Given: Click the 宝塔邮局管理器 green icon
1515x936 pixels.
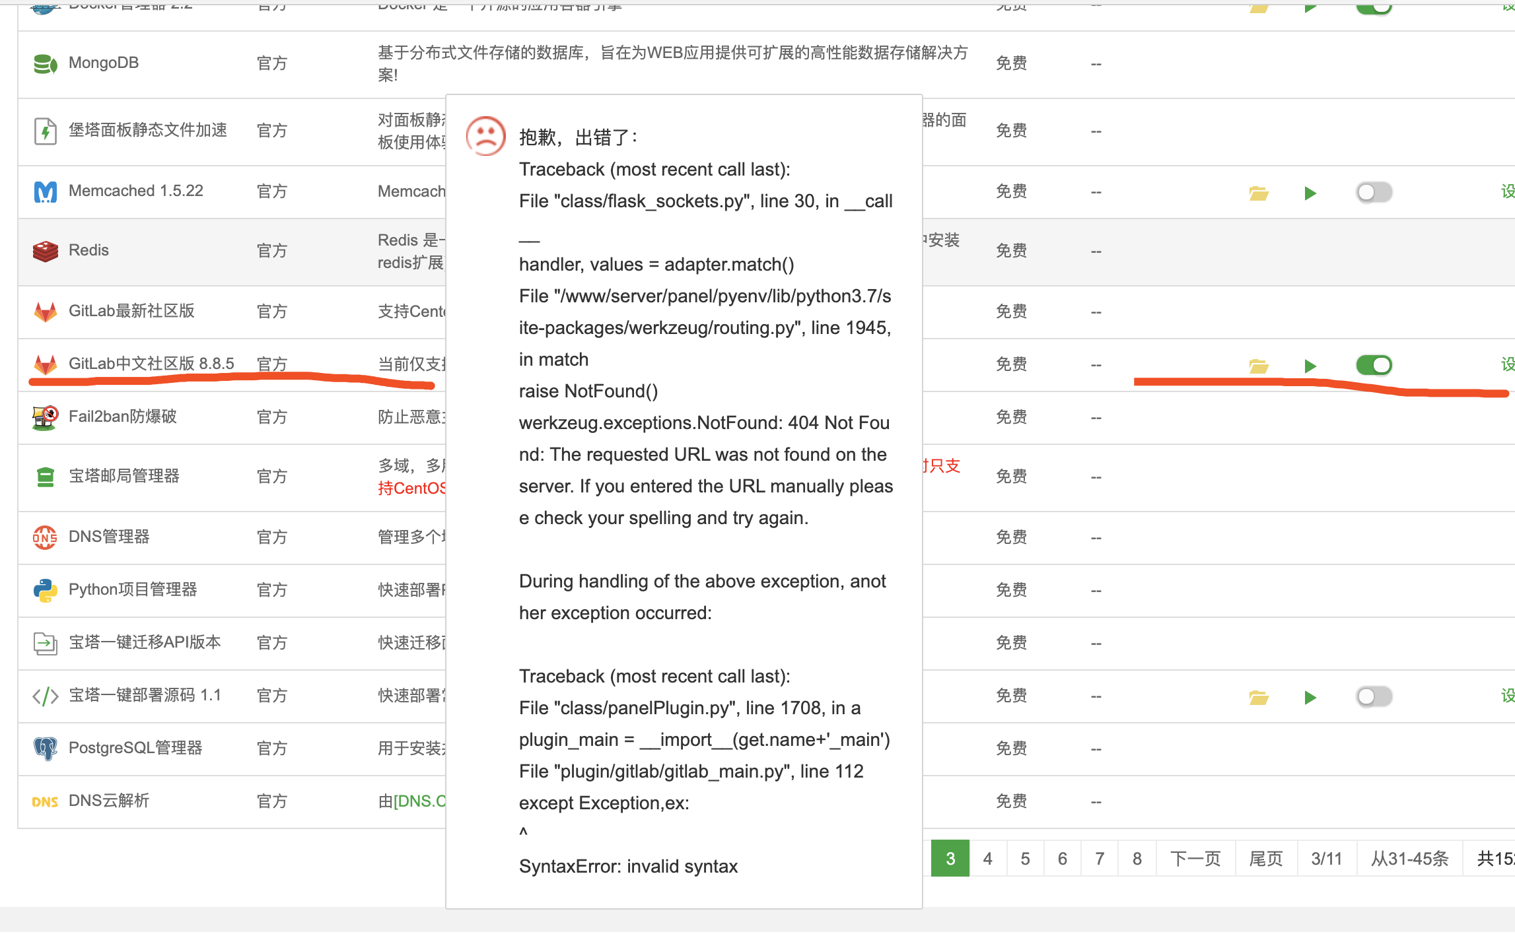Looking at the screenshot, I should click(45, 477).
